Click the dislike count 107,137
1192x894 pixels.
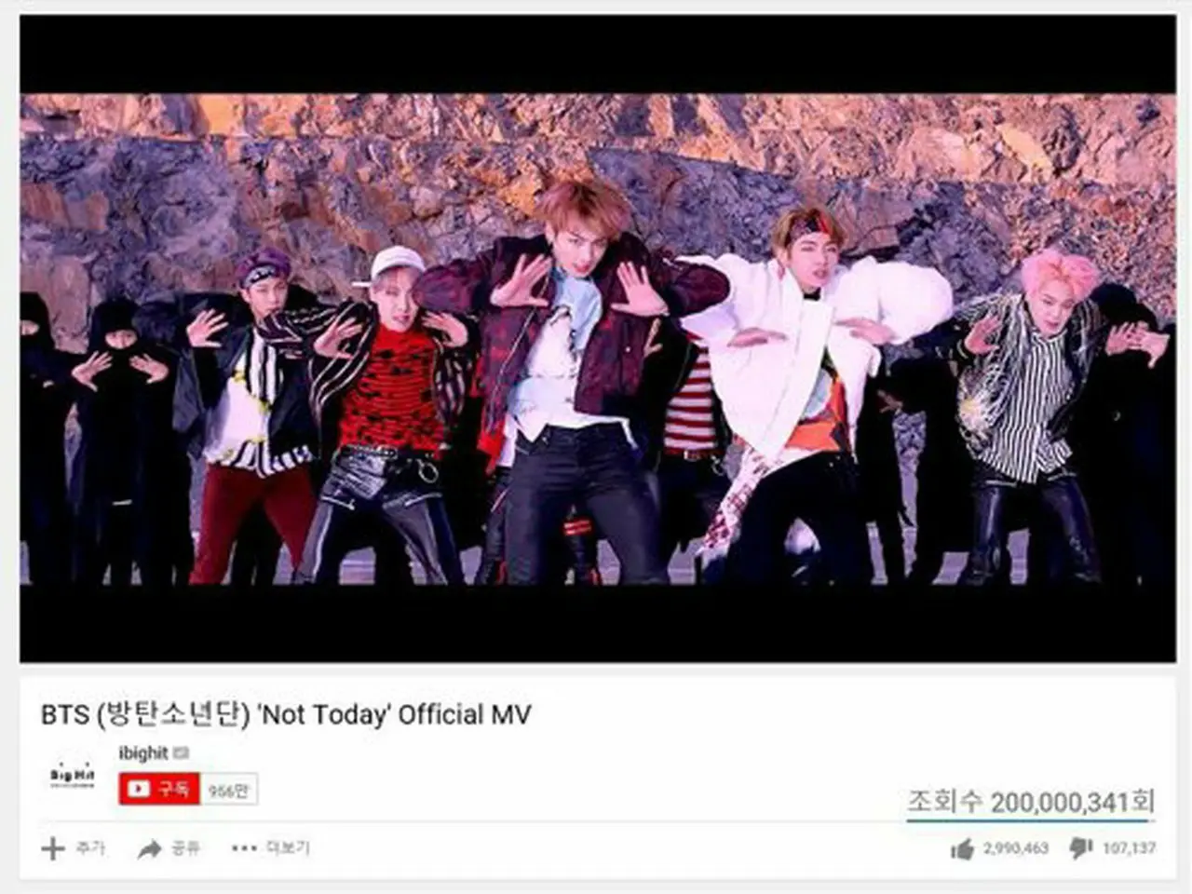tap(1129, 848)
